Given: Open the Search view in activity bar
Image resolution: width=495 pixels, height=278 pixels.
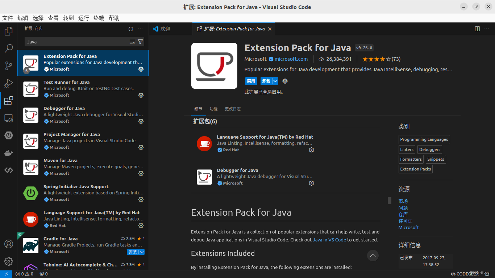Looking at the screenshot, I should [x=9, y=49].
